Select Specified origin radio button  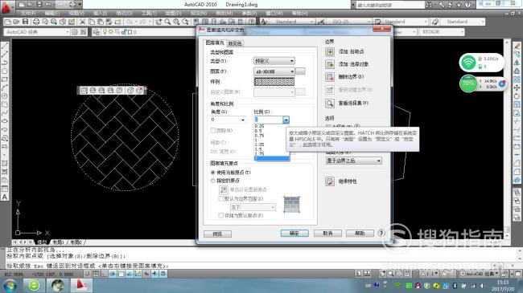point(212,181)
